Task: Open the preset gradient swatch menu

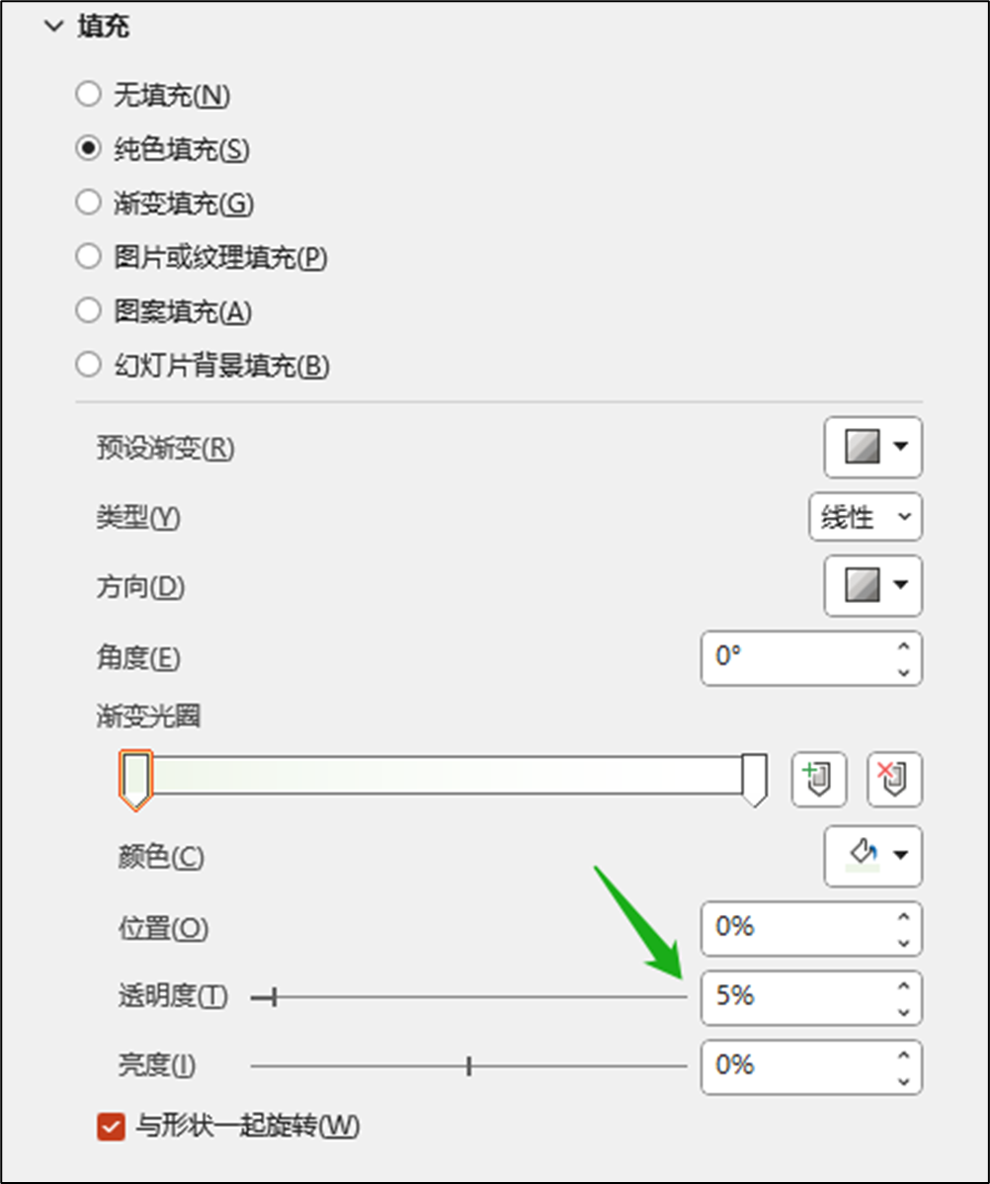Action: (x=872, y=448)
